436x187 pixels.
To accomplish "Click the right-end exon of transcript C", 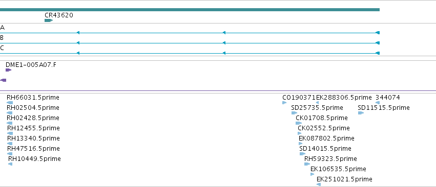I will tap(377, 53).
